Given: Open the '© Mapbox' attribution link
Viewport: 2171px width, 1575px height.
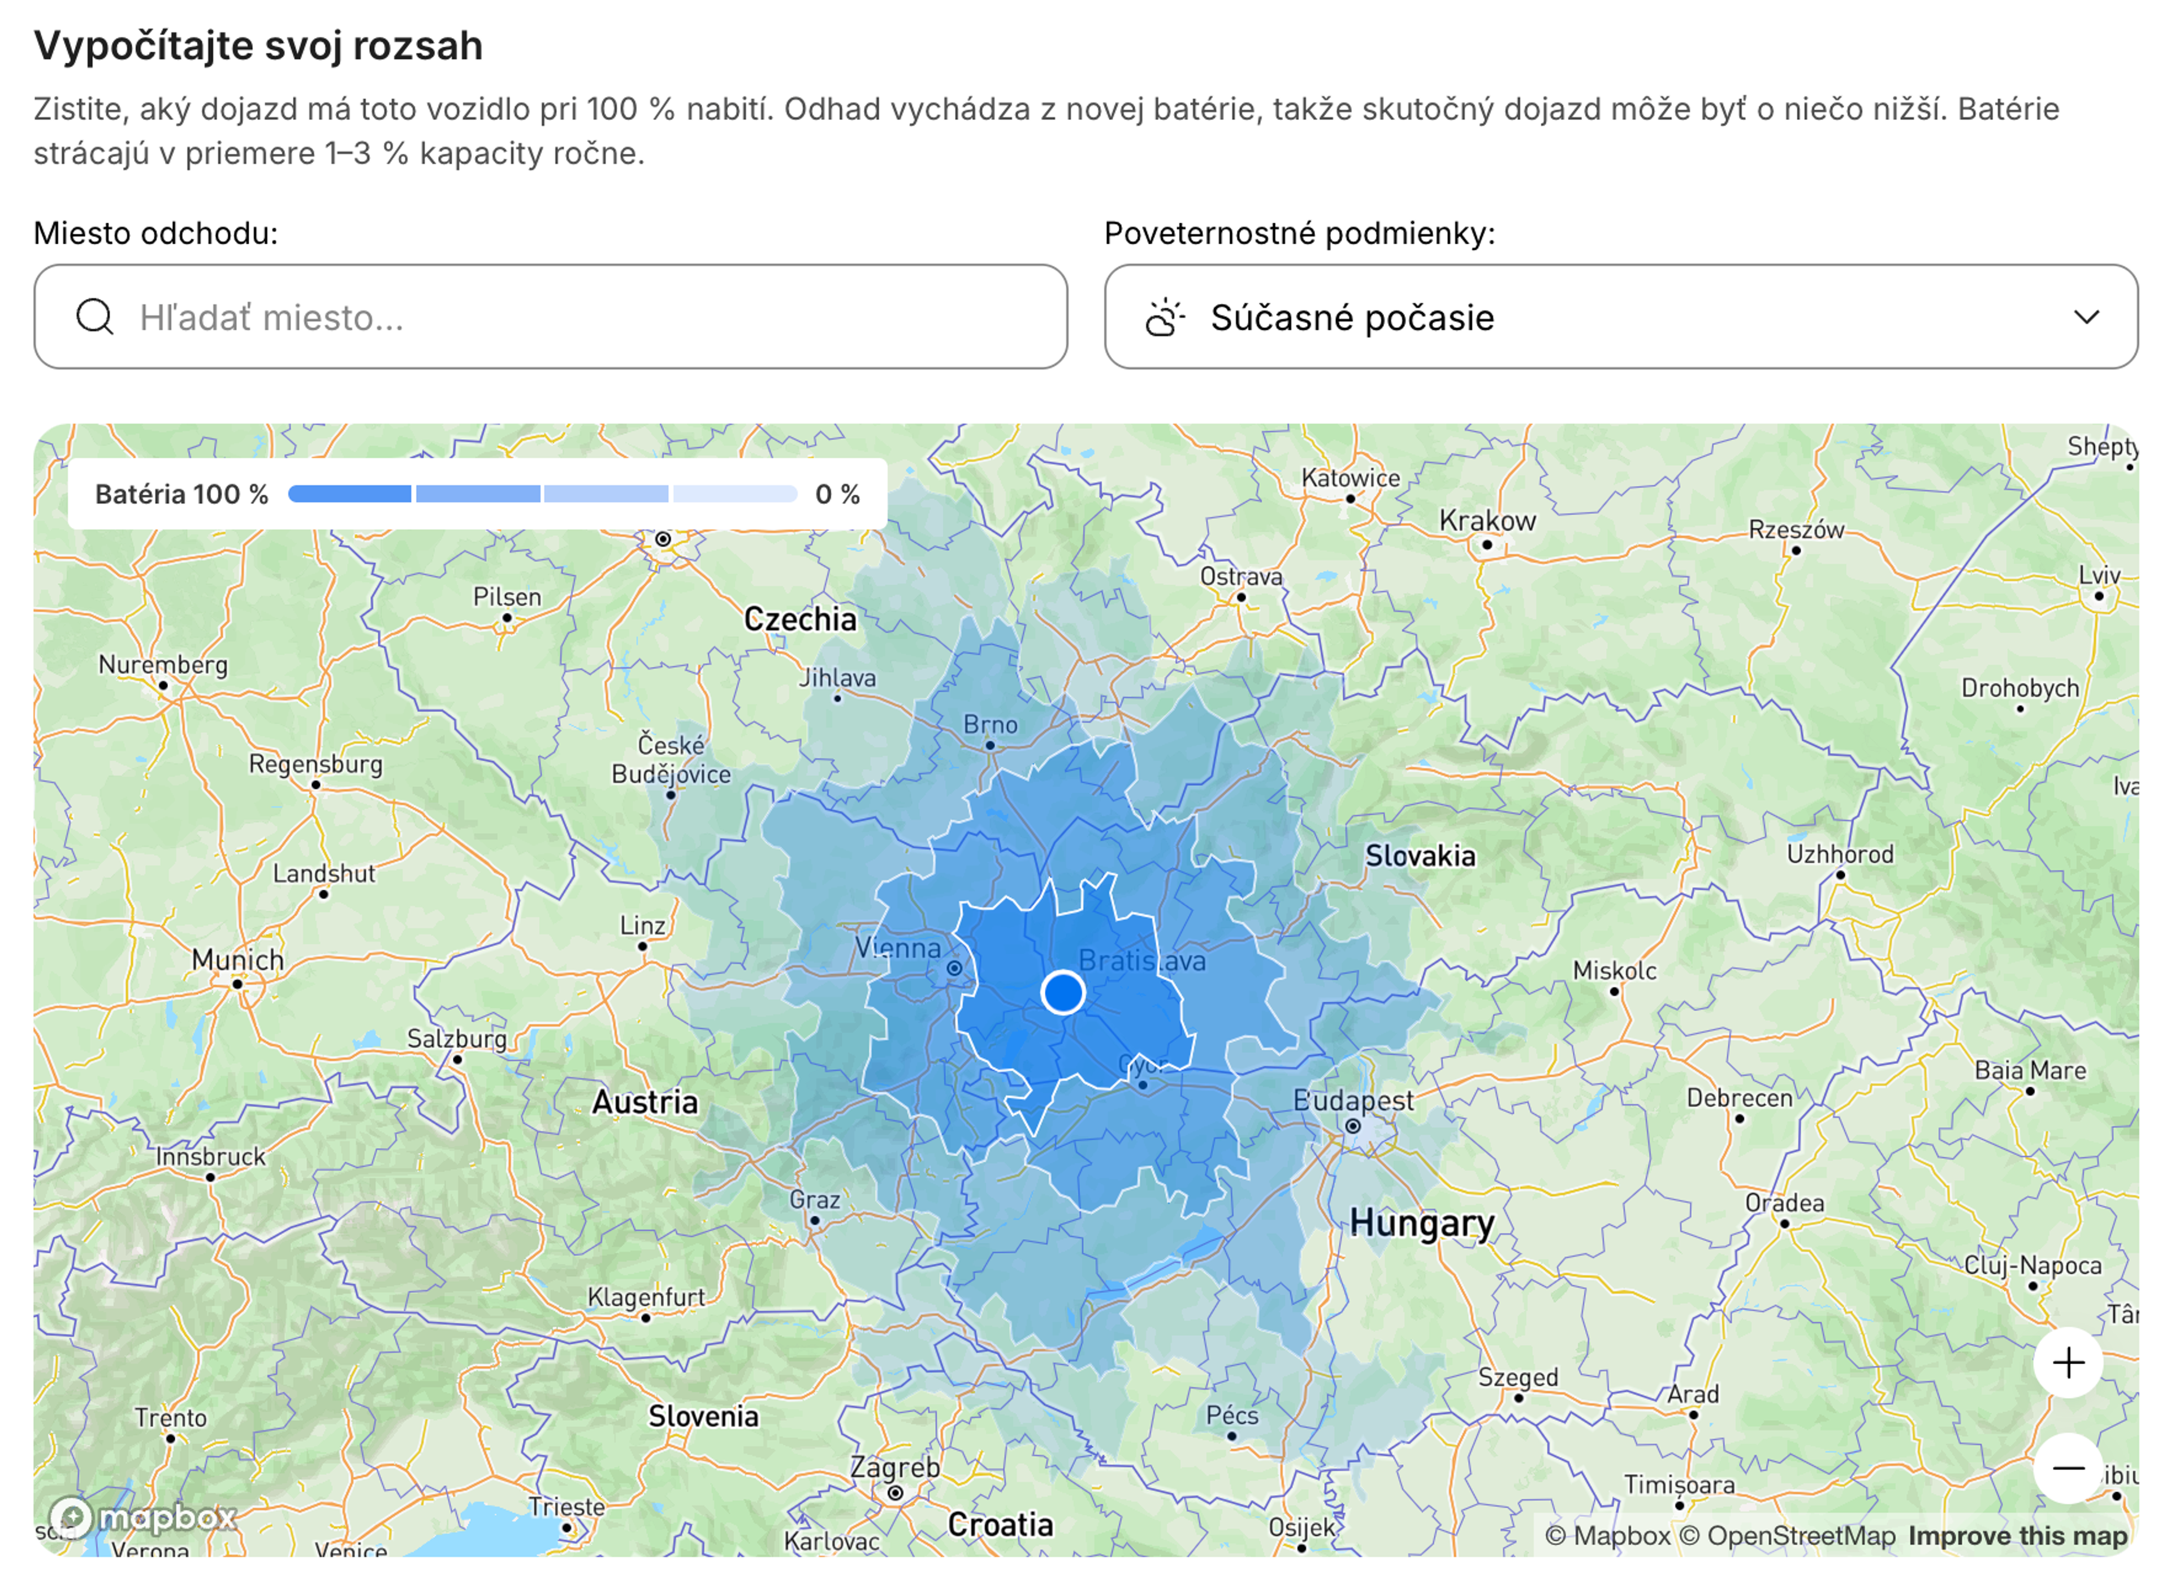Looking at the screenshot, I should tap(1607, 1536).
